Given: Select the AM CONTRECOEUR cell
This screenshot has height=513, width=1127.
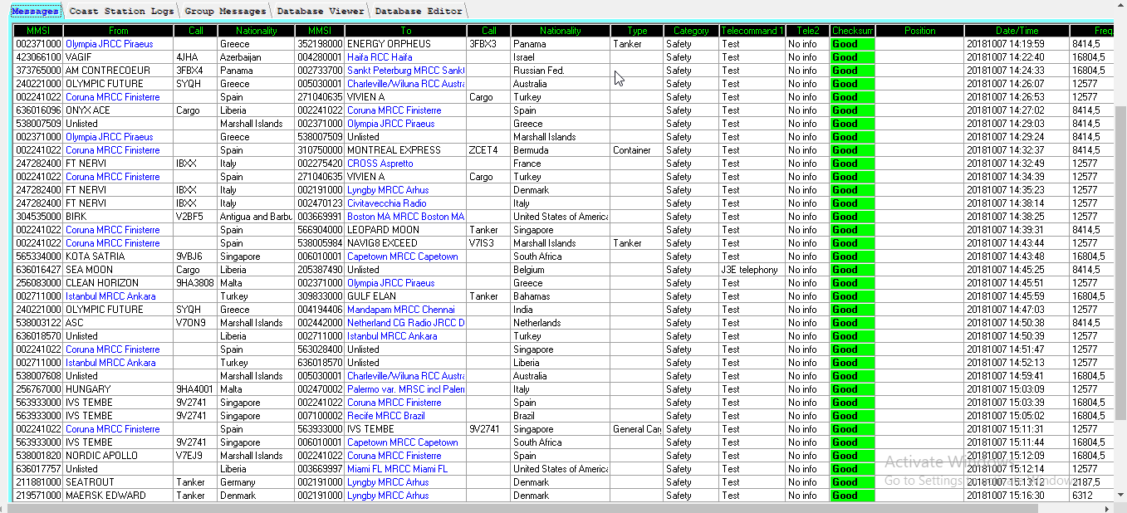Looking at the screenshot, I should (119, 71).
